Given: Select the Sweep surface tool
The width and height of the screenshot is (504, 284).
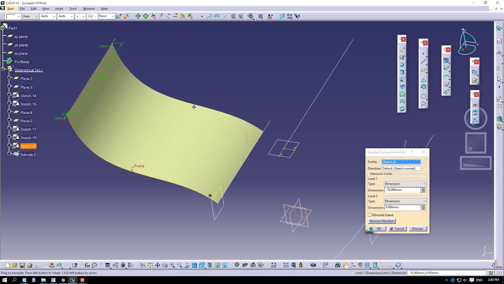Looking at the screenshot, I should [x=402, y=87].
